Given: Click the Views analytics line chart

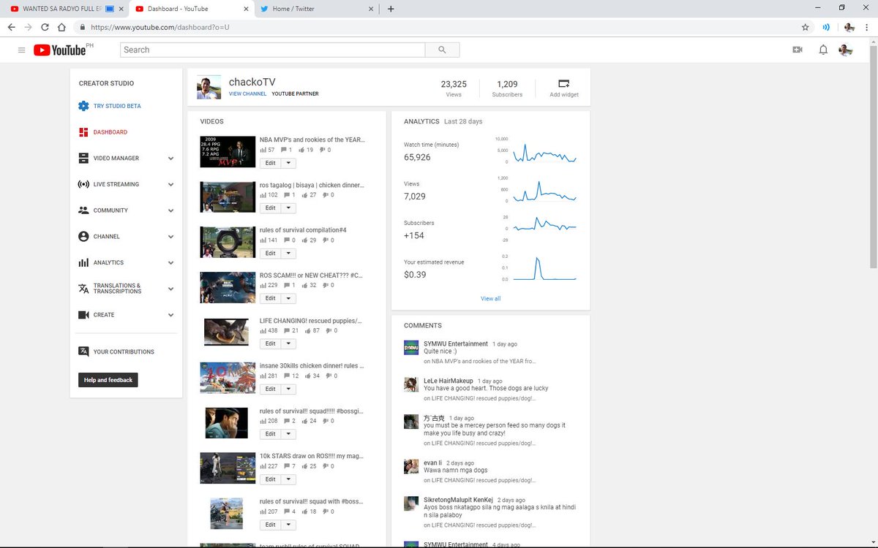Looking at the screenshot, I should [545, 190].
